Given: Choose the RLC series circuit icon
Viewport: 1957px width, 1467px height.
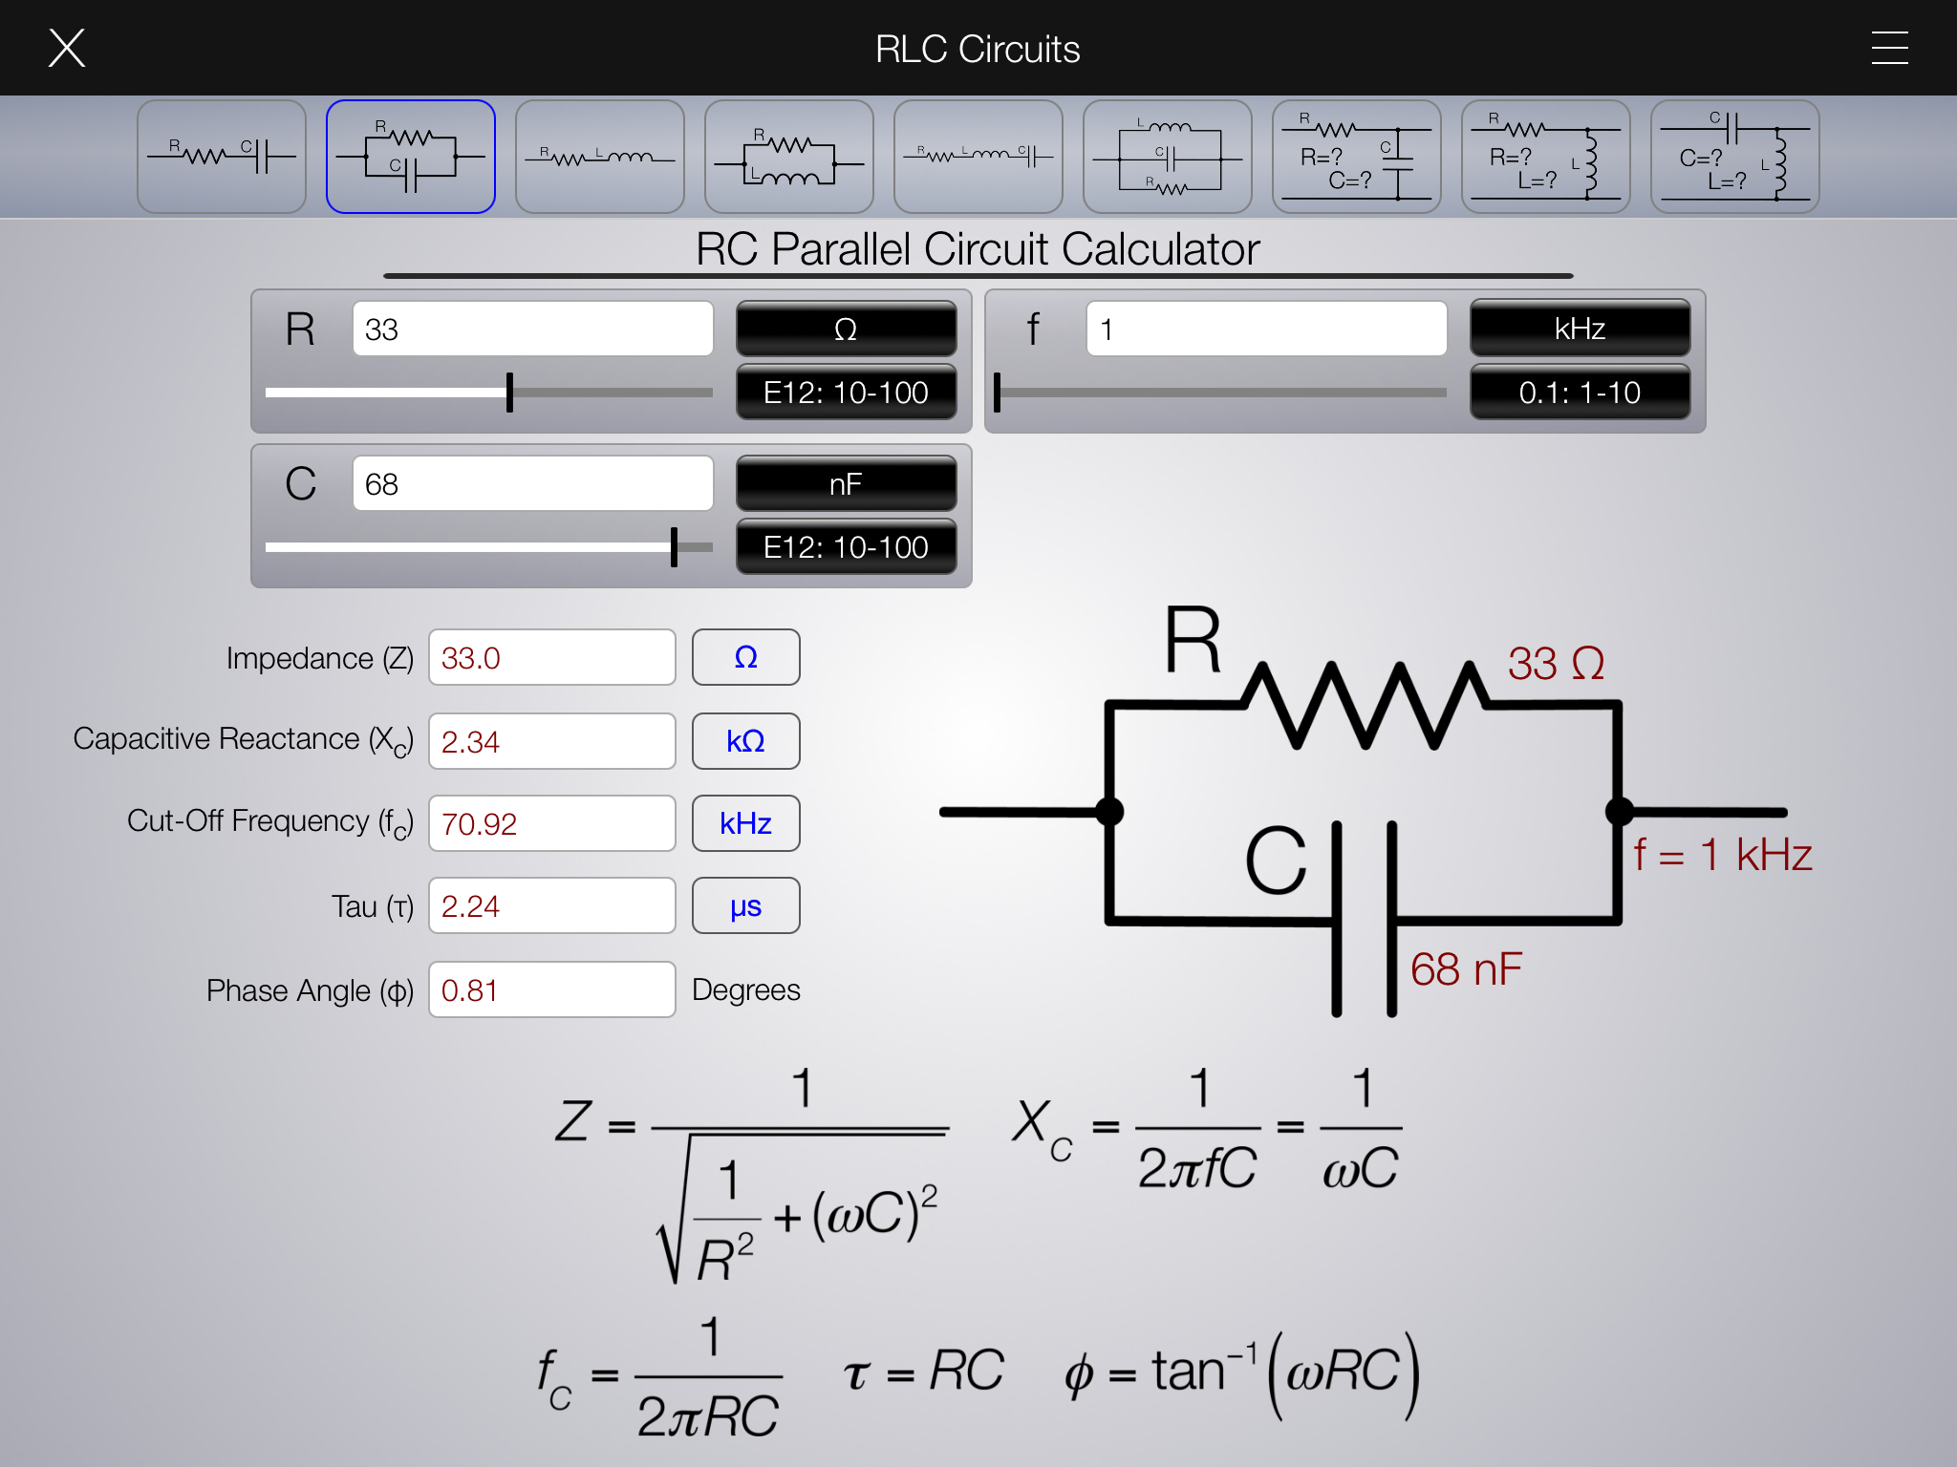Looking at the screenshot, I should [978, 157].
